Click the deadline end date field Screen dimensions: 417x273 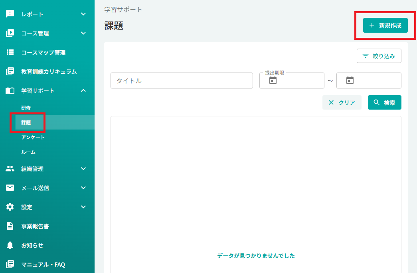point(369,81)
